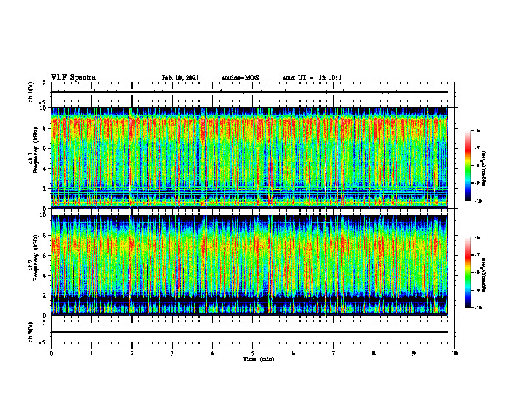Image resolution: width=512 pixels, height=396 pixels.
Task: Click the "8" kHz tick on ch.2 frequency axis
Action: (x=45, y=236)
